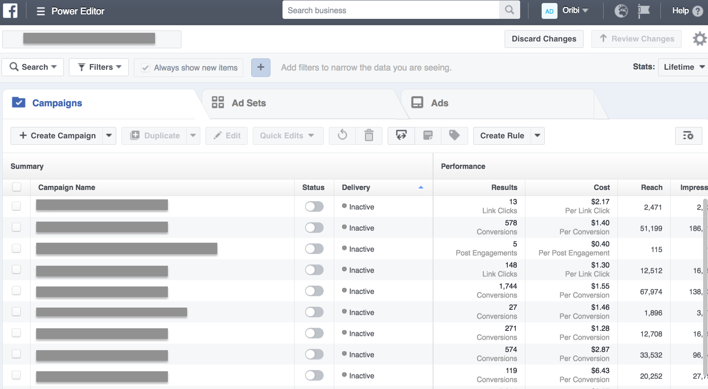Toggle status switch for first campaign

pyautogui.click(x=314, y=207)
